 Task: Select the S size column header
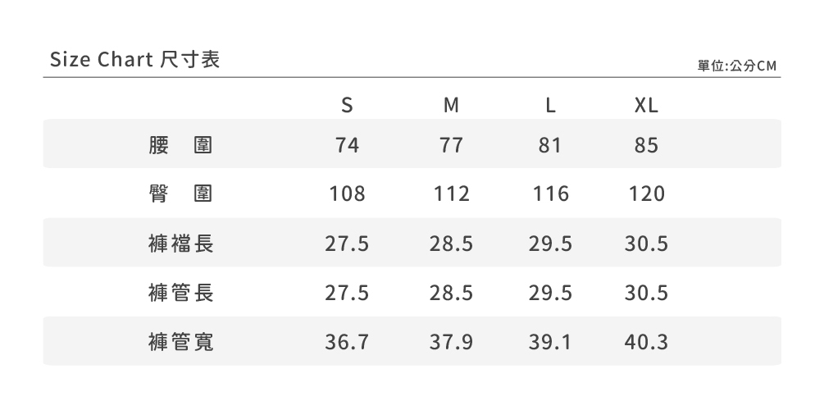pyautogui.click(x=347, y=106)
